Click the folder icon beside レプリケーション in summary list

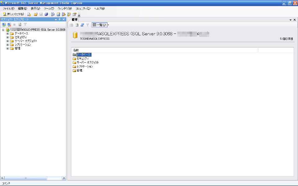click(74, 66)
